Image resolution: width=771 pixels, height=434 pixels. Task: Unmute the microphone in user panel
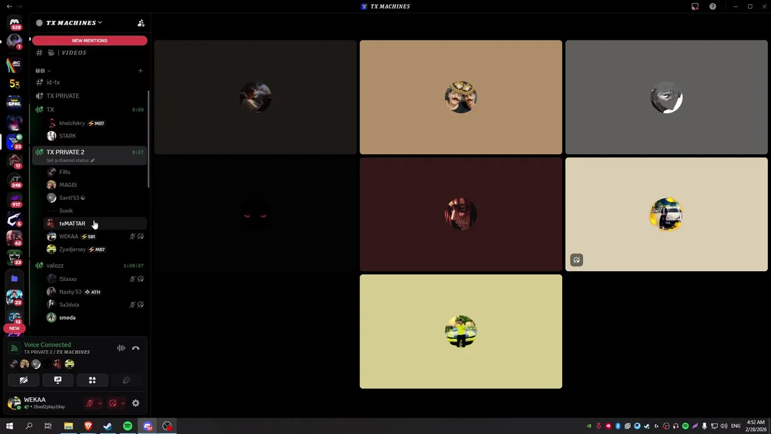point(90,403)
